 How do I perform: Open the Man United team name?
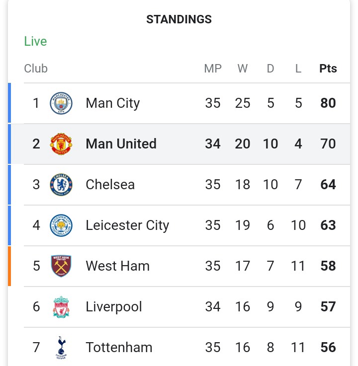[121, 144]
